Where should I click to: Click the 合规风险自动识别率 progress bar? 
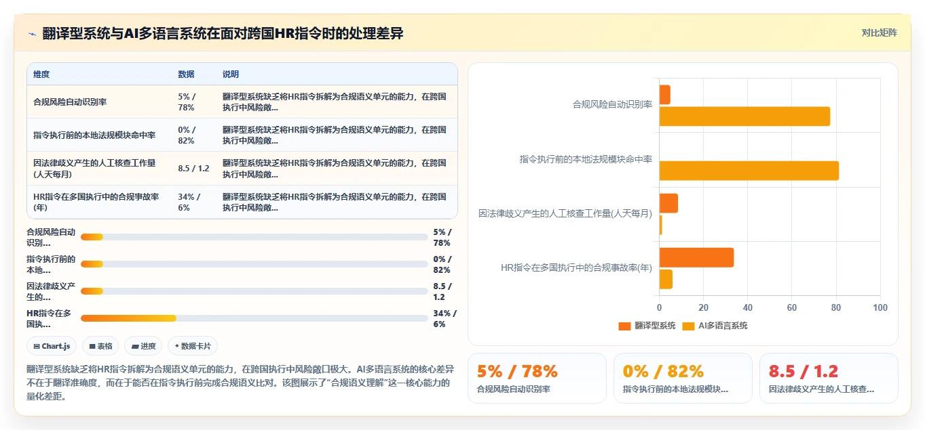pos(254,237)
